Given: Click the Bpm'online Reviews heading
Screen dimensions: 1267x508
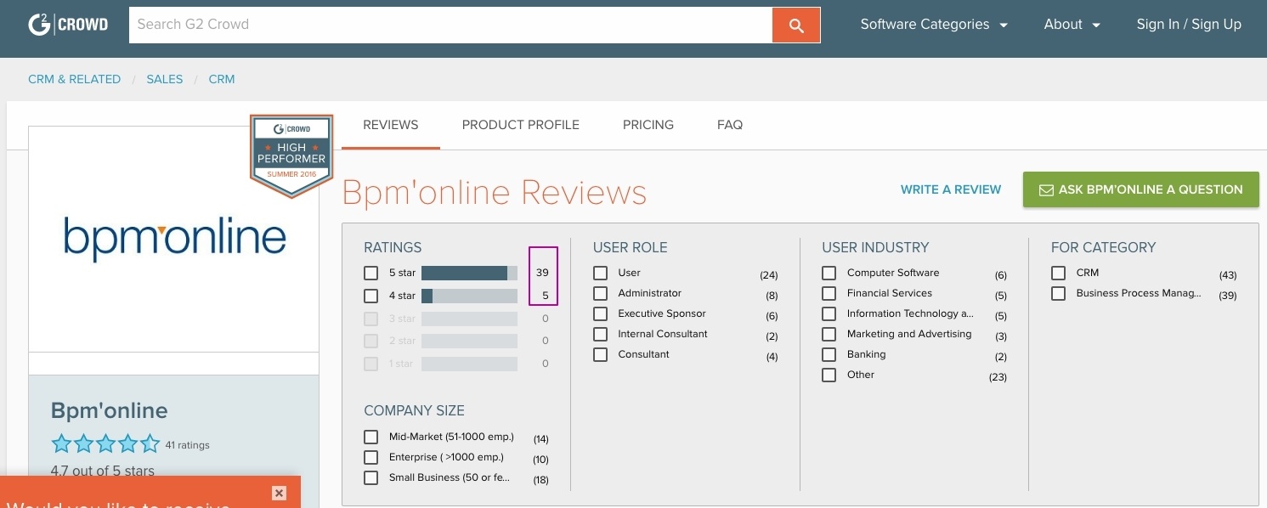Looking at the screenshot, I should pyautogui.click(x=494, y=193).
